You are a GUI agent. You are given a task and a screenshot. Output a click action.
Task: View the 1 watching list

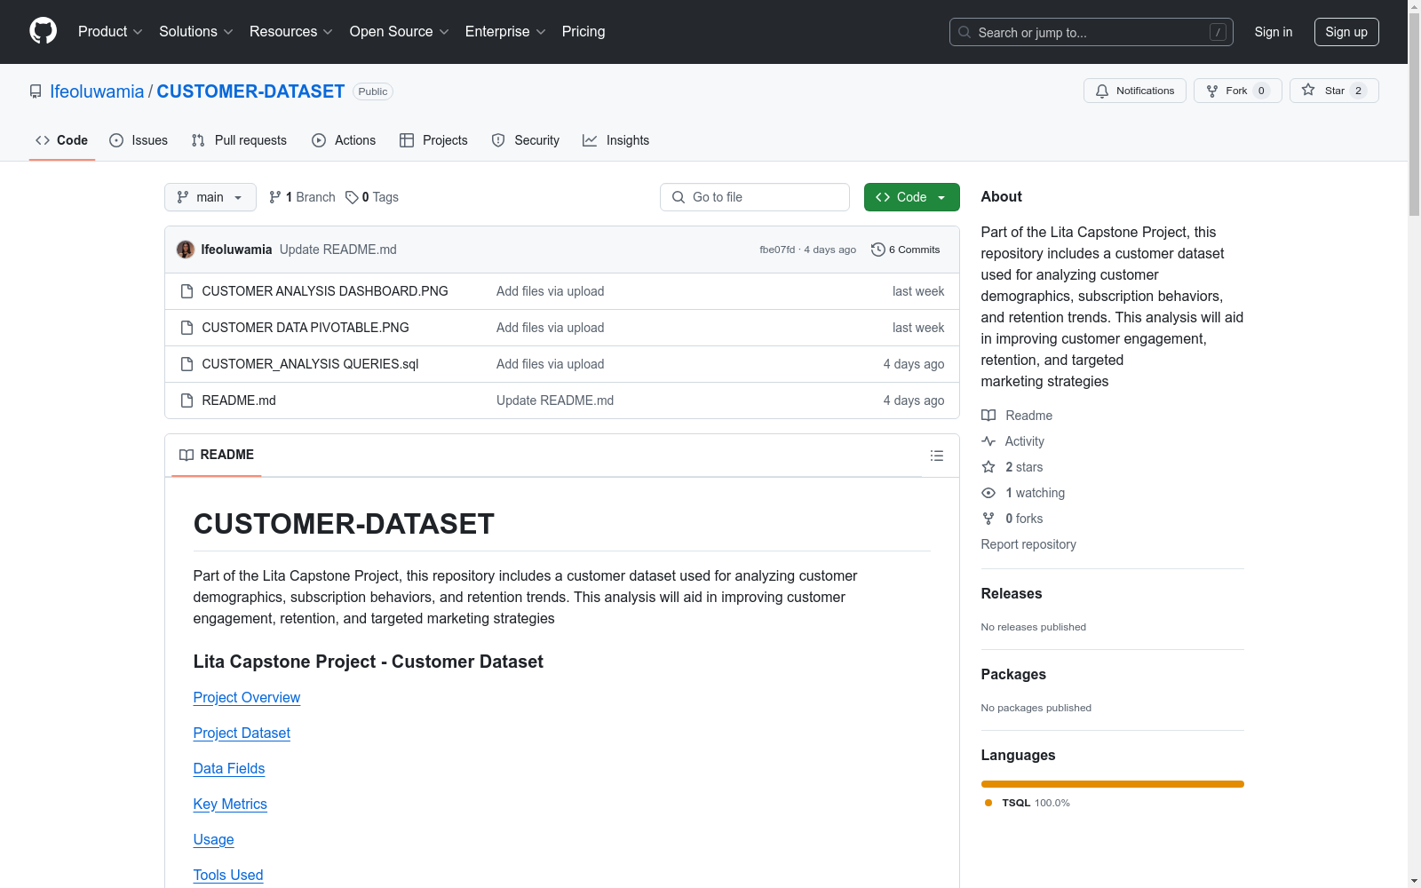pos(1023,493)
